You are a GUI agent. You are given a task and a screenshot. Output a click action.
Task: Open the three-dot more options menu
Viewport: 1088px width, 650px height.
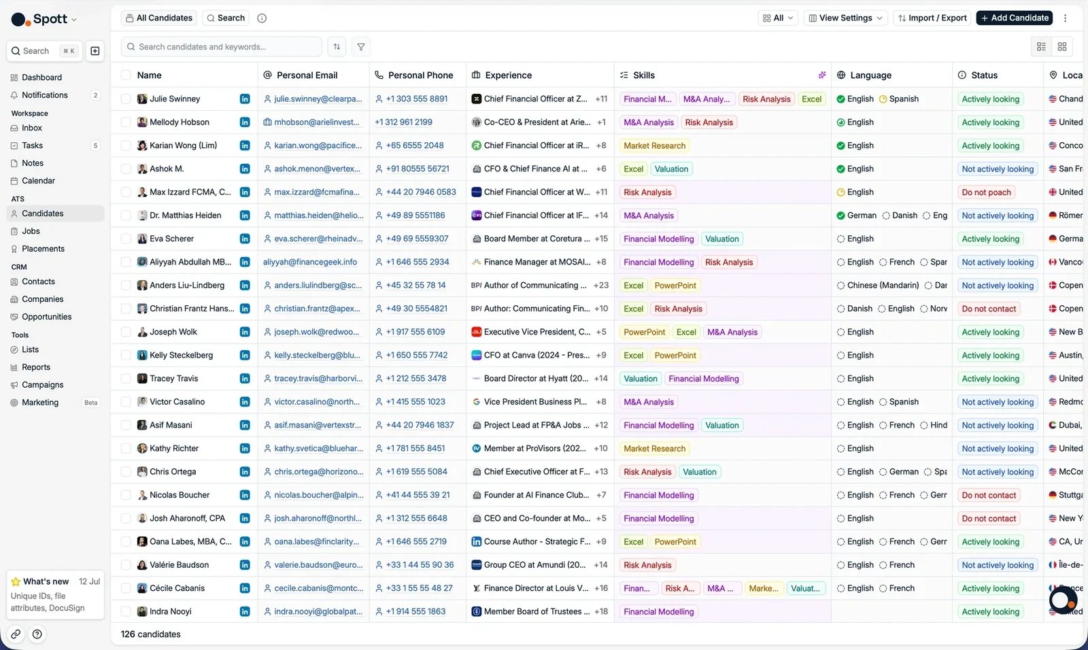pyautogui.click(x=1066, y=18)
